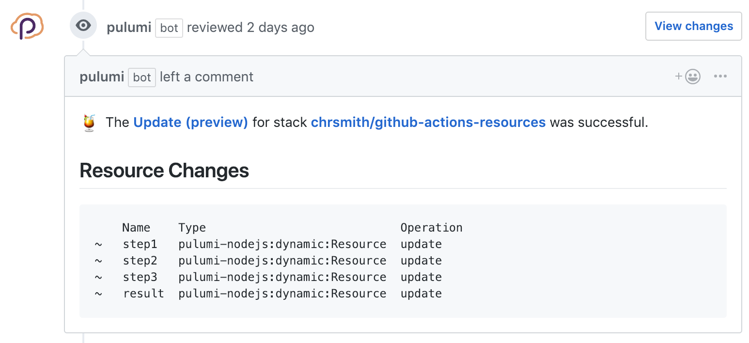This screenshot has height=343, width=749.
Task: Click the tilde icon beside step1 row
Action: (x=98, y=245)
